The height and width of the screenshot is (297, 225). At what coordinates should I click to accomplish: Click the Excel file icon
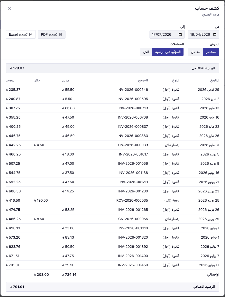point(31,34)
